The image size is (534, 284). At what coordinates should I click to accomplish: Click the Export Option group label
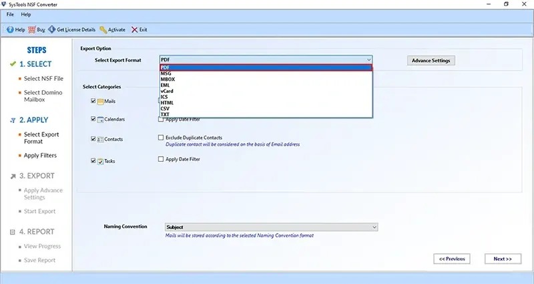[95, 48]
